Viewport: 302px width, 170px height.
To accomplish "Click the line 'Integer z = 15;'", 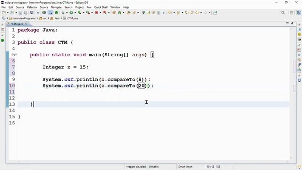I will [66, 67].
